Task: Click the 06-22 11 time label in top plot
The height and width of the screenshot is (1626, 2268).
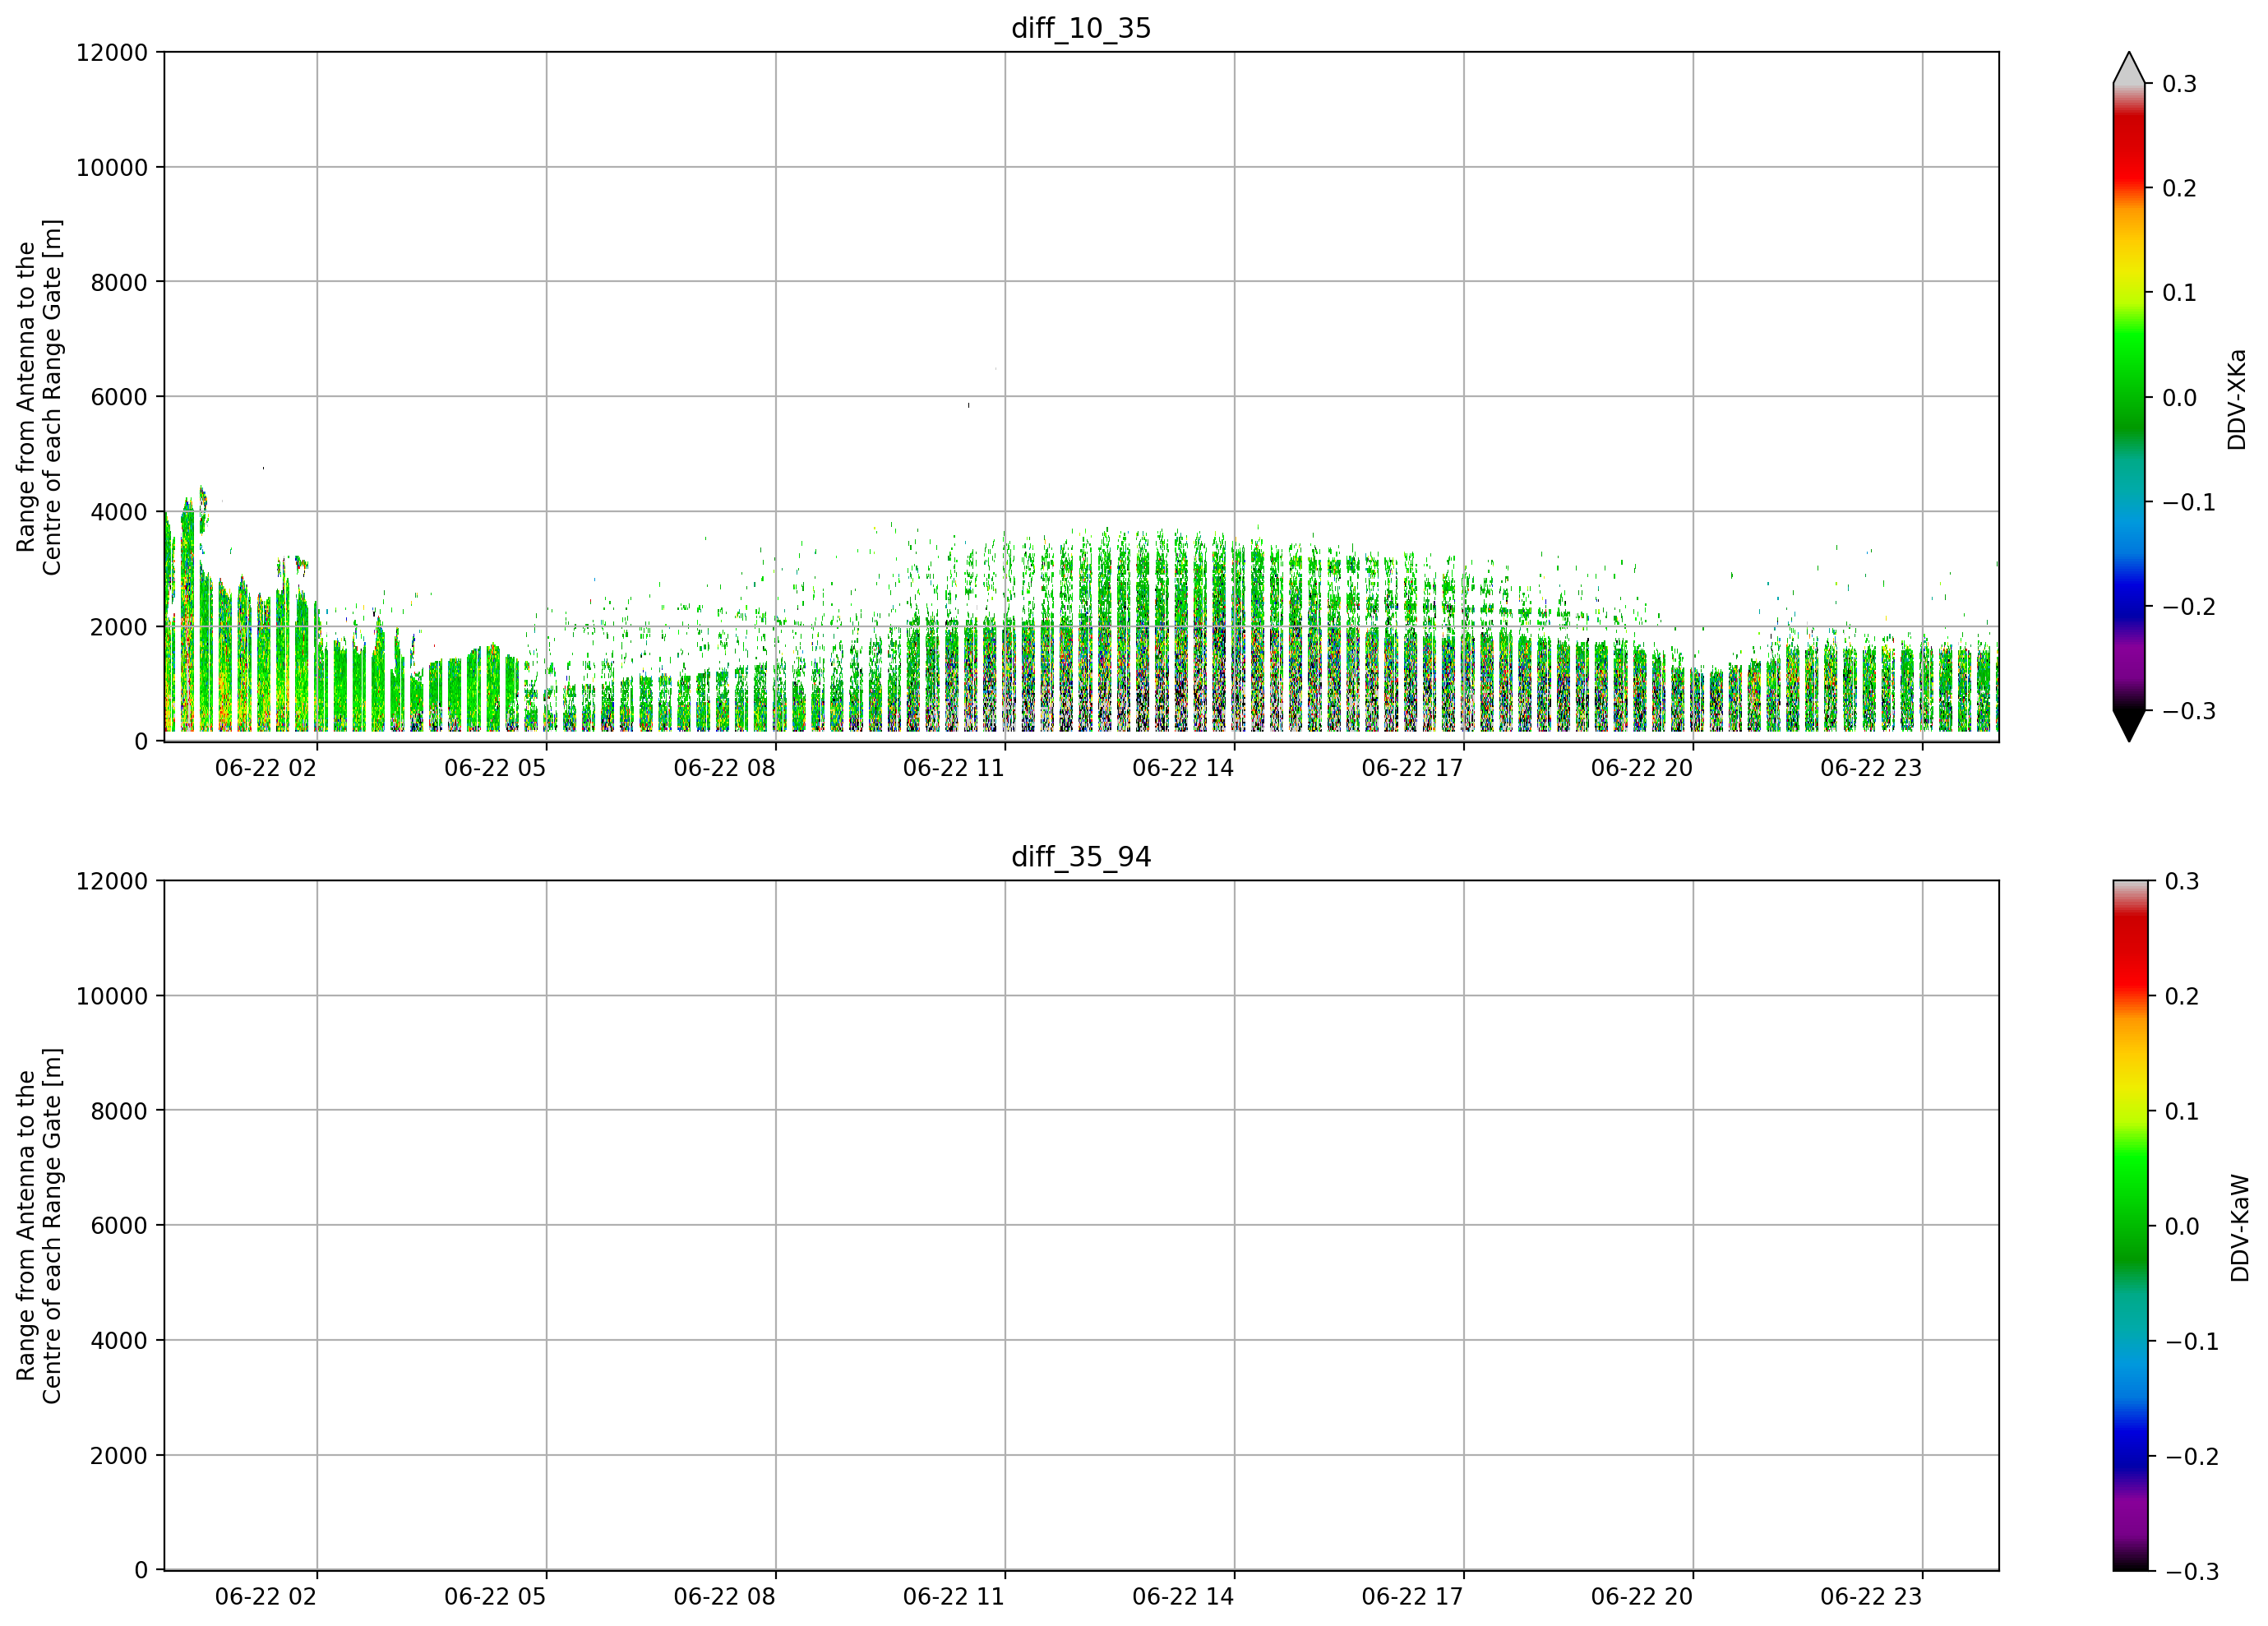Action: [953, 768]
